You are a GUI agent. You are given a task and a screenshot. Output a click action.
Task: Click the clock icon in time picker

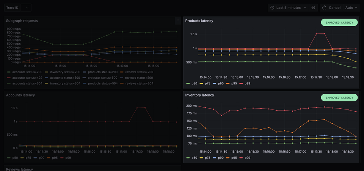click(x=272, y=8)
